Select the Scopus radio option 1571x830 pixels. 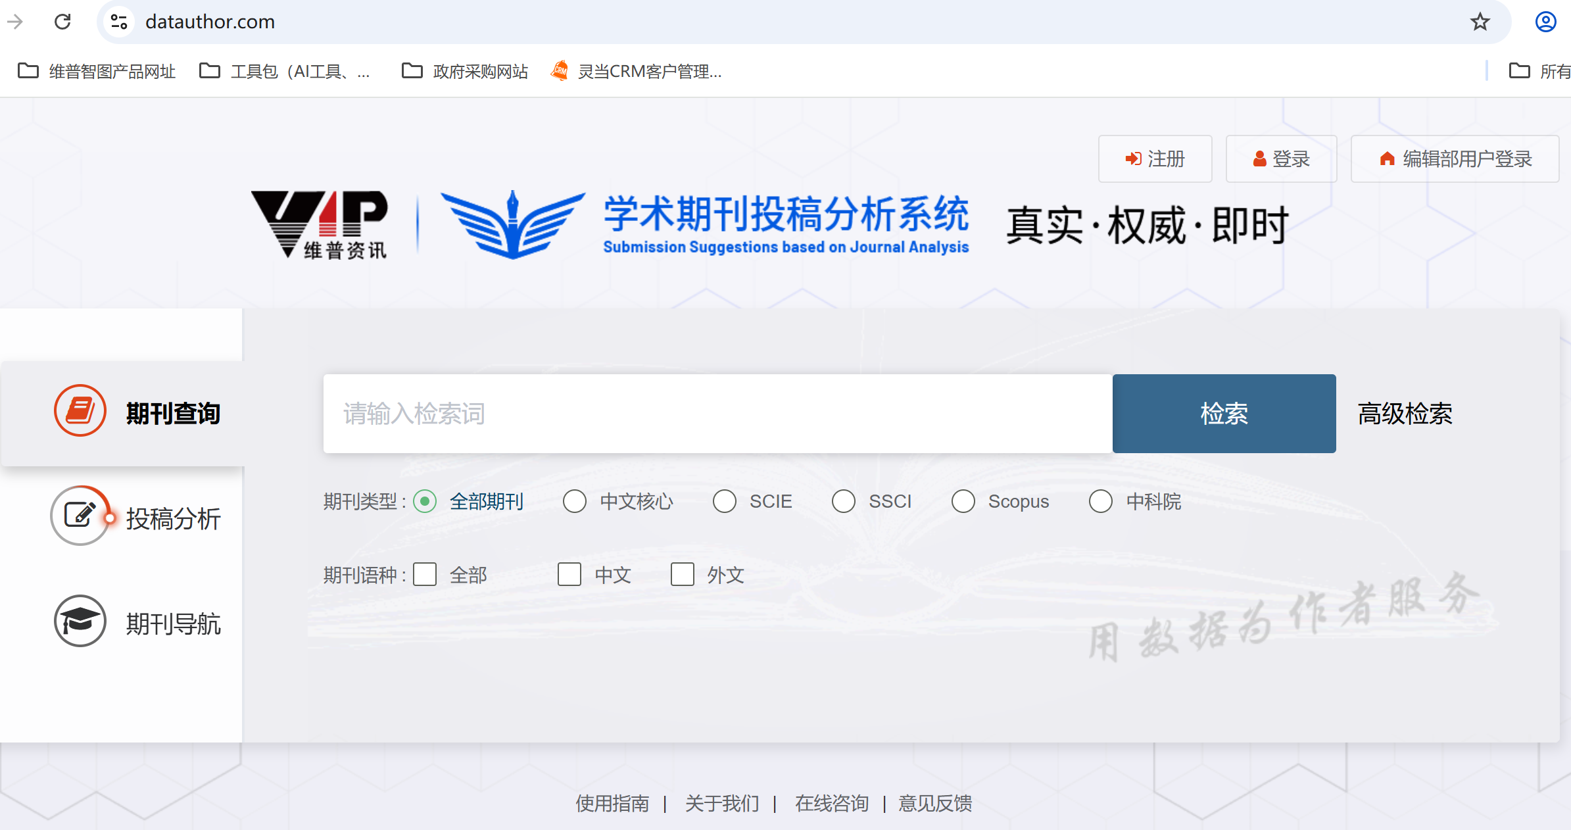click(963, 501)
